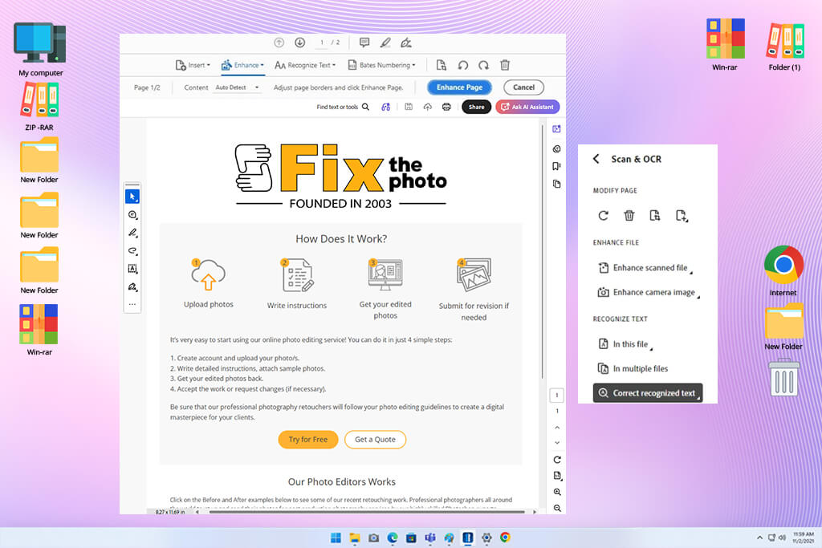Click the Get a Quote button
This screenshot has width=822, height=548.
(376, 440)
